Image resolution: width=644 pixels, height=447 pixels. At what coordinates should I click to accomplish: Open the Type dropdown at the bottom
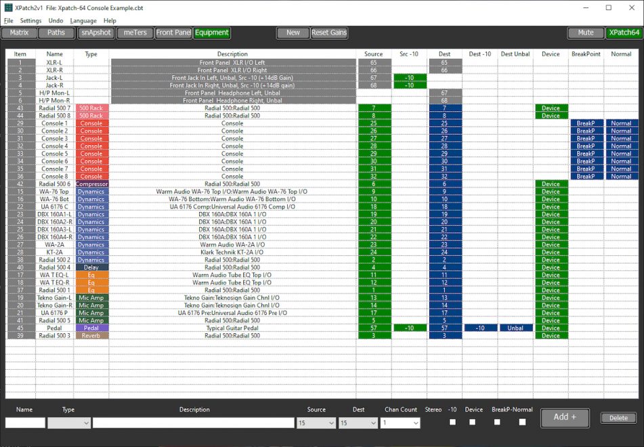click(69, 422)
